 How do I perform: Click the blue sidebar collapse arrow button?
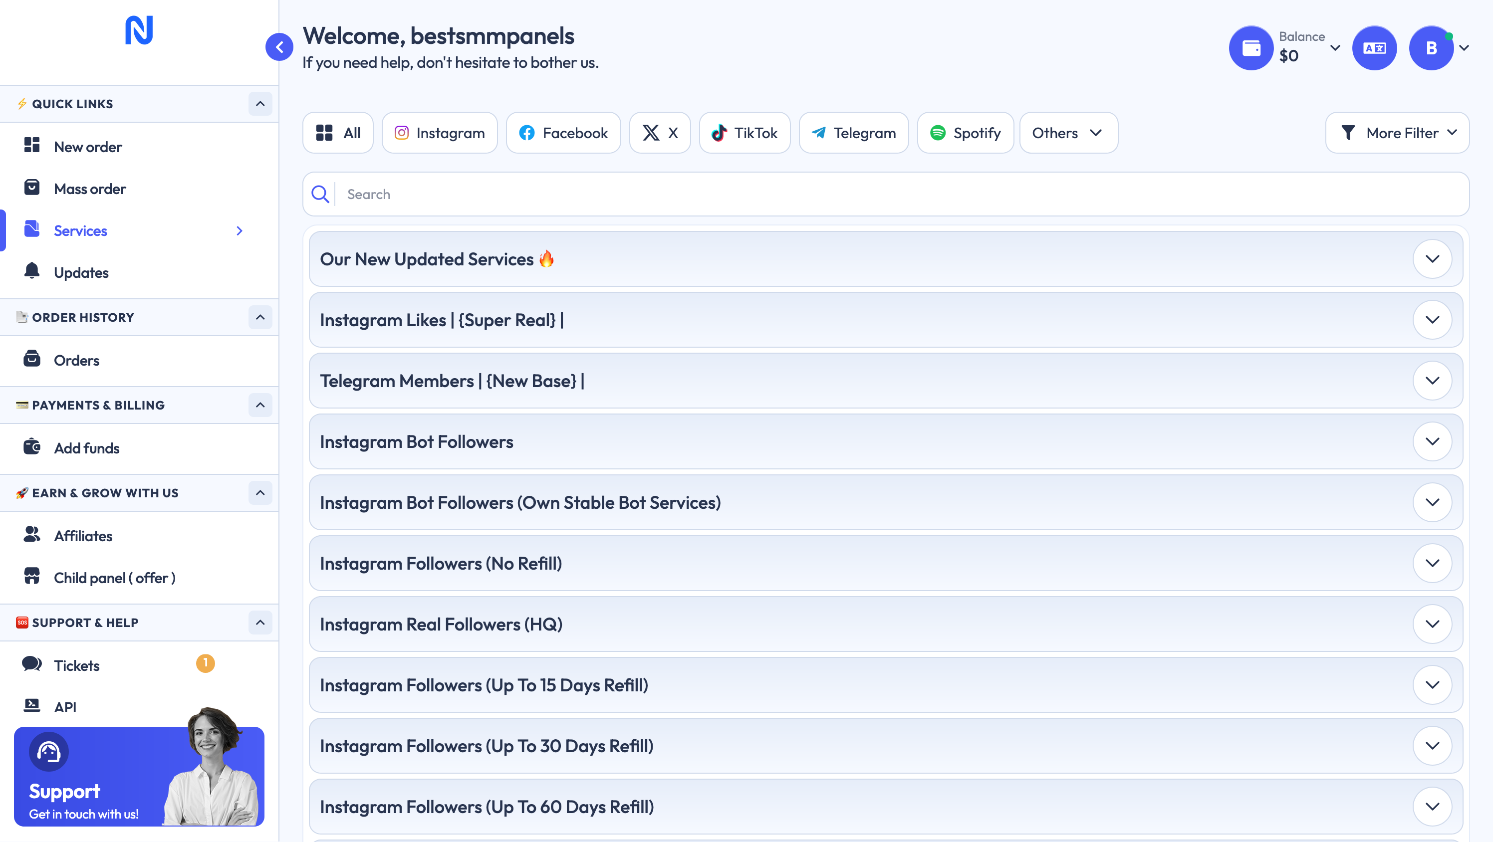pyautogui.click(x=279, y=47)
